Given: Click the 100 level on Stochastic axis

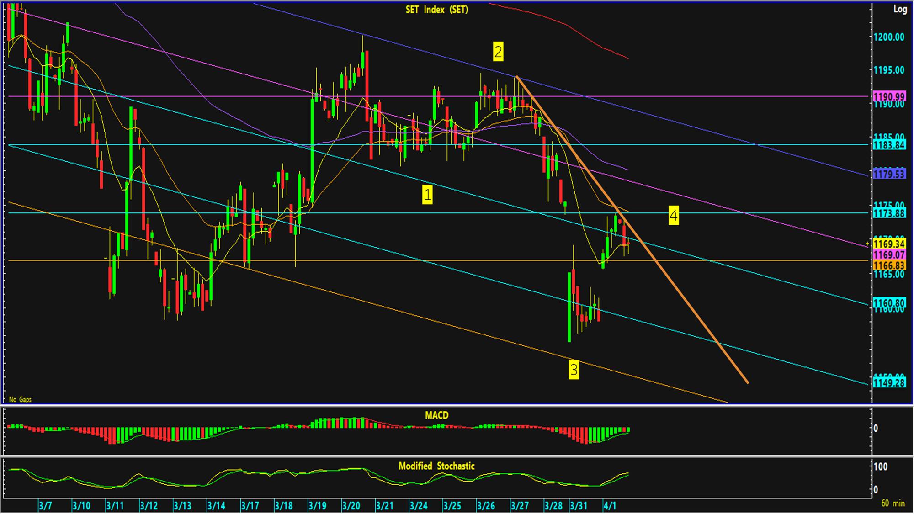Looking at the screenshot, I should 880,466.
